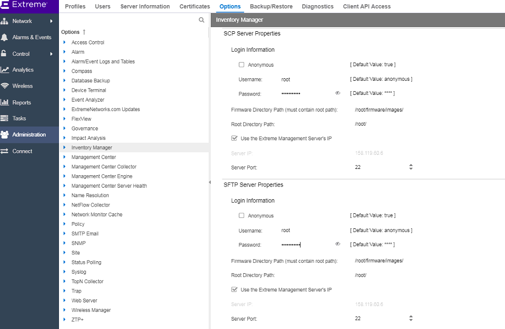The image size is (505, 329).
Task: Click the SCP Password field
Action: [306, 94]
